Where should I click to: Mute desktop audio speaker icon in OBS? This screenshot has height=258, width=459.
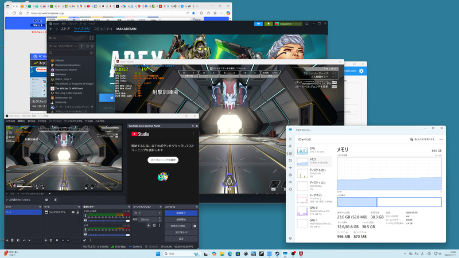85,220
